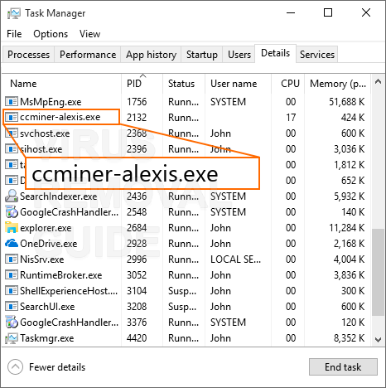The height and width of the screenshot is (388, 386).
Task: Click the OneDrive.exe cloud icon
Action: (x=12, y=244)
